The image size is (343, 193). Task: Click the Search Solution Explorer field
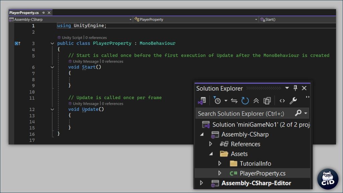tap(245, 113)
